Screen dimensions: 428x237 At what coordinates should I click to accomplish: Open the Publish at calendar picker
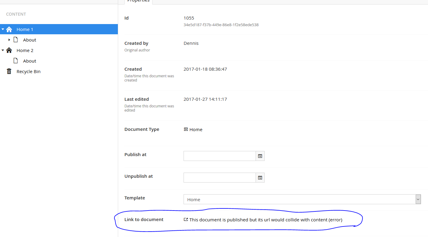coord(260,156)
